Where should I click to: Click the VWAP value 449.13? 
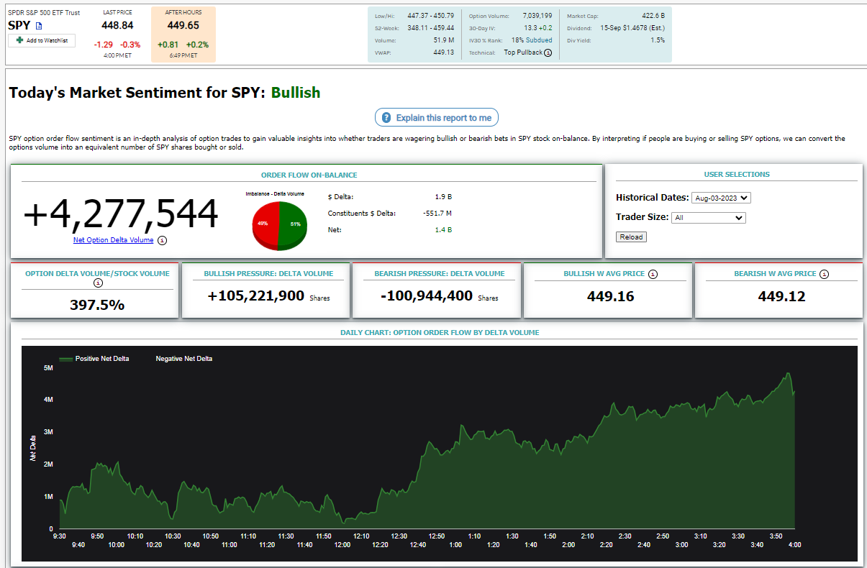point(443,52)
